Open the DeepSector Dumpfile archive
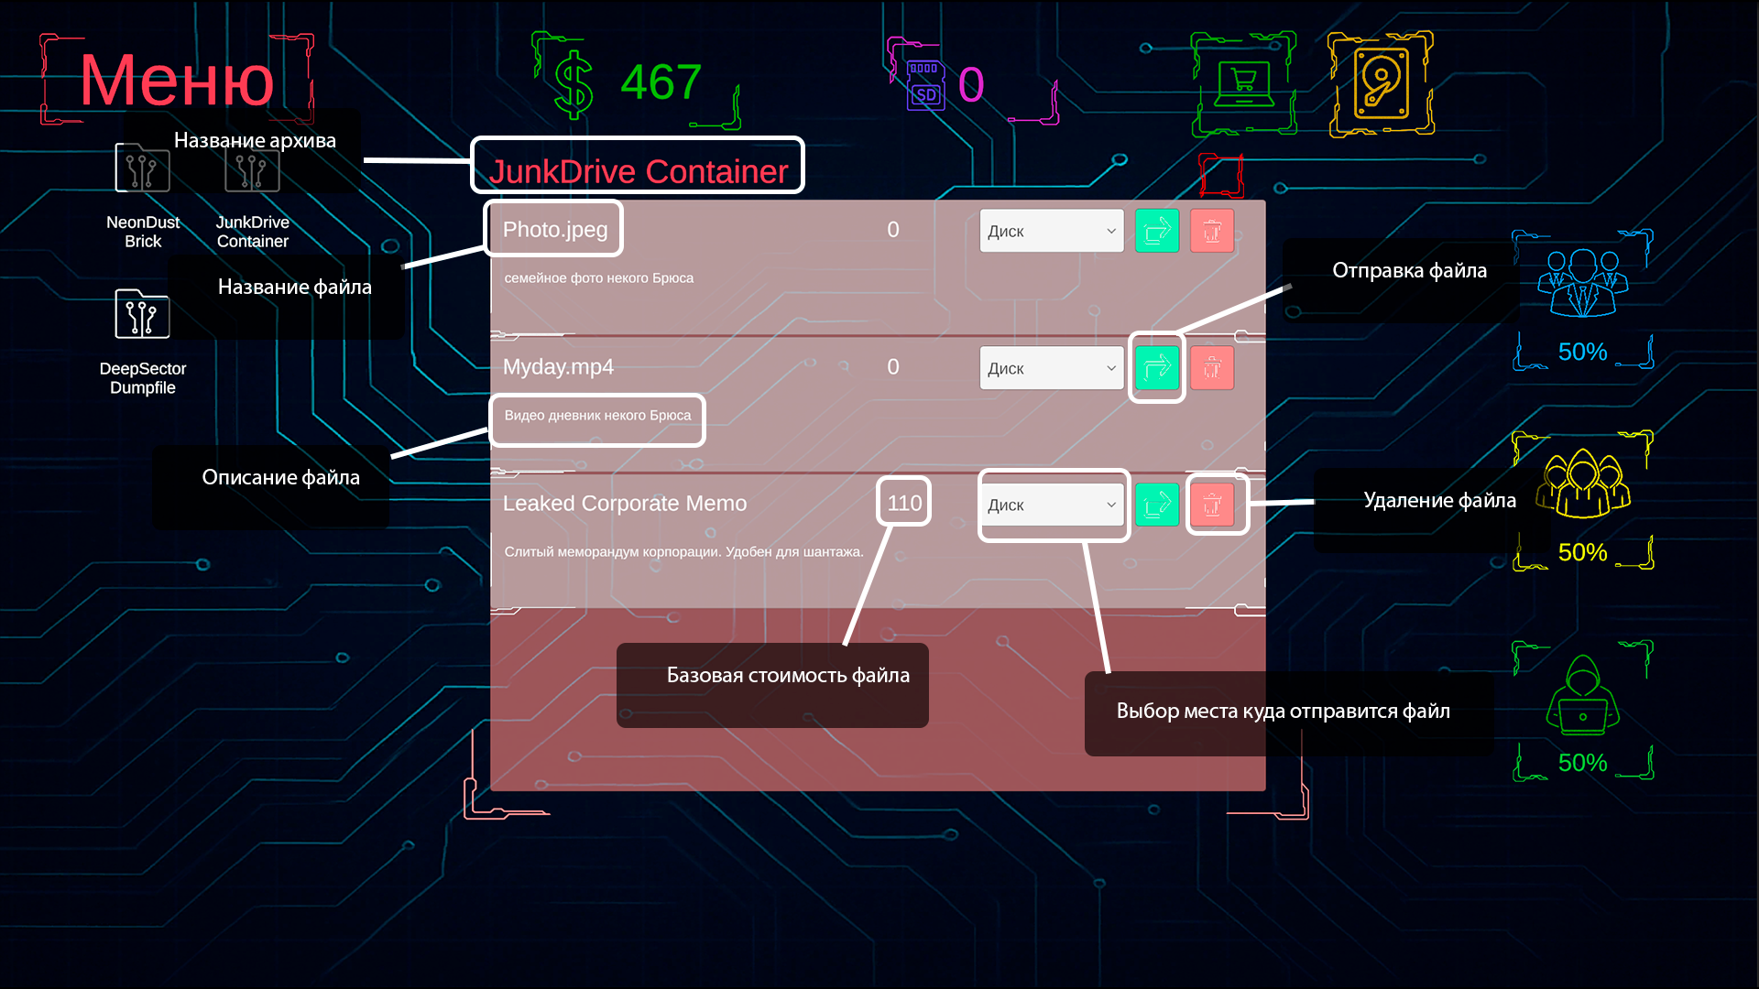This screenshot has height=989, width=1759. (x=142, y=314)
